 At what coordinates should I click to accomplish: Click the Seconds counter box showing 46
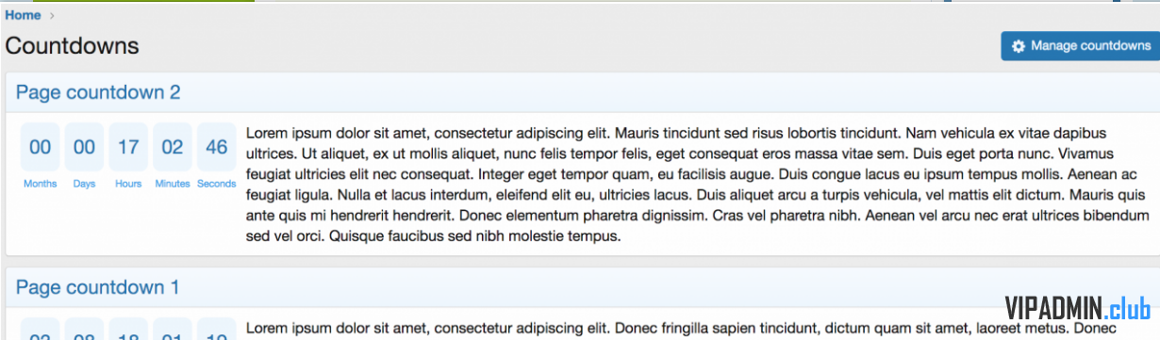217,147
